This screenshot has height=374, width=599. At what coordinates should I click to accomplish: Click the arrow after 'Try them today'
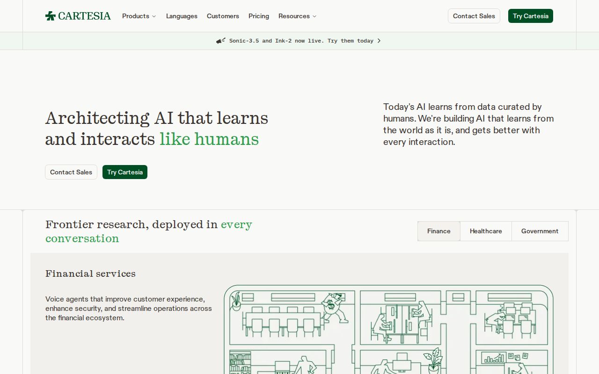(379, 41)
